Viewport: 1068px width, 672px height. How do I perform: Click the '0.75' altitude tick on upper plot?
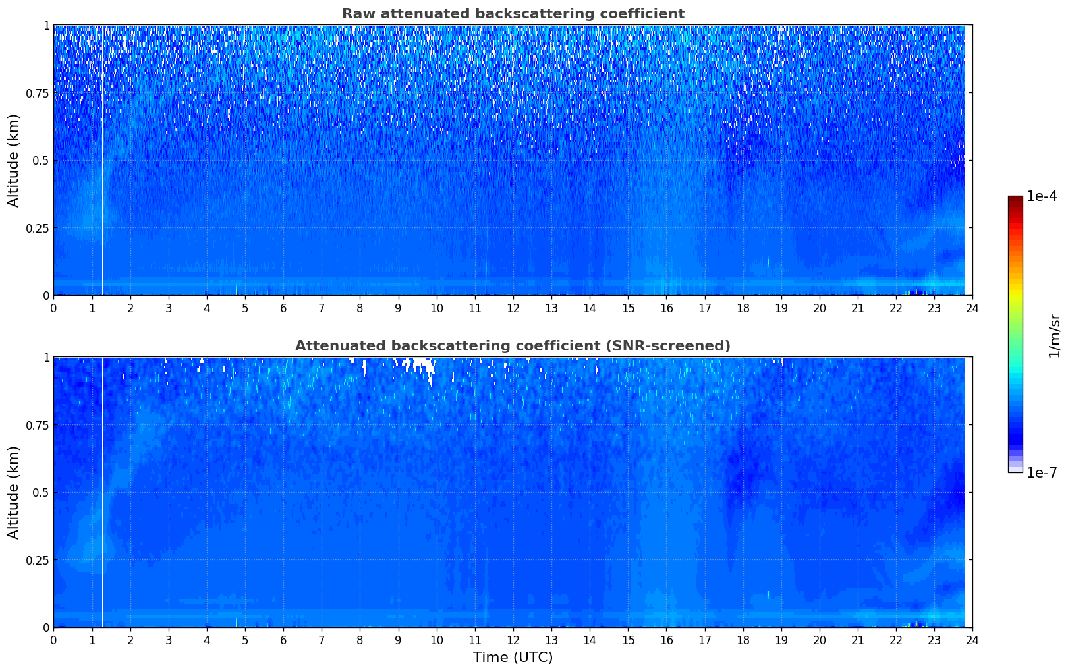click(38, 93)
